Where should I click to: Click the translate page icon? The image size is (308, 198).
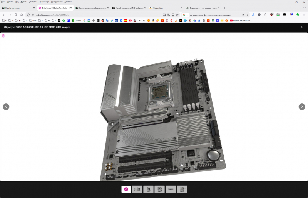(x=169, y=15)
